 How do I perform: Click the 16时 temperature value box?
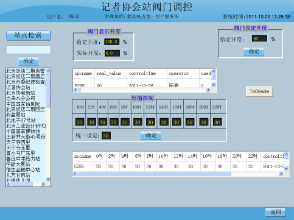[x=177, y=122]
